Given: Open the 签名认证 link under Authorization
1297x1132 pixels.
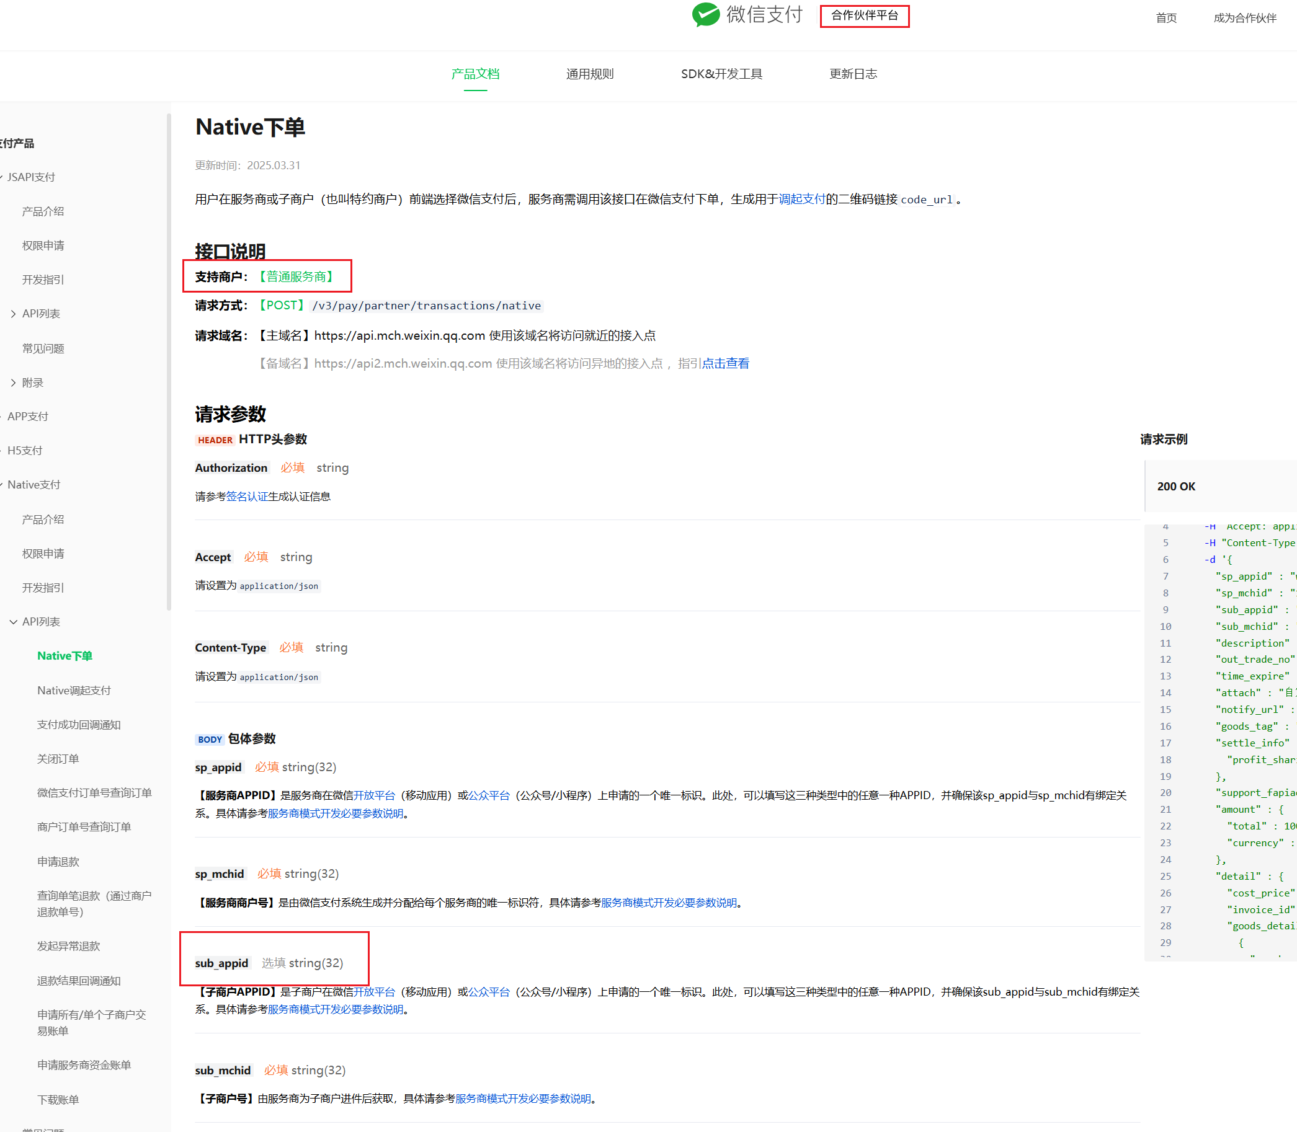Looking at the screenshot, I should click(x=246, y=497).
